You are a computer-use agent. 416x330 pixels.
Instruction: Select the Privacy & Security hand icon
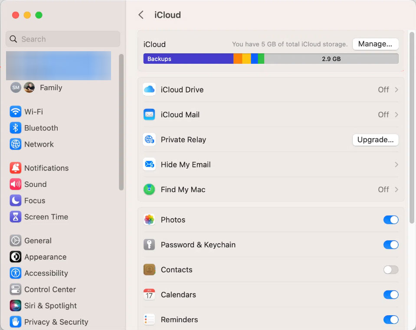[15, 322]
